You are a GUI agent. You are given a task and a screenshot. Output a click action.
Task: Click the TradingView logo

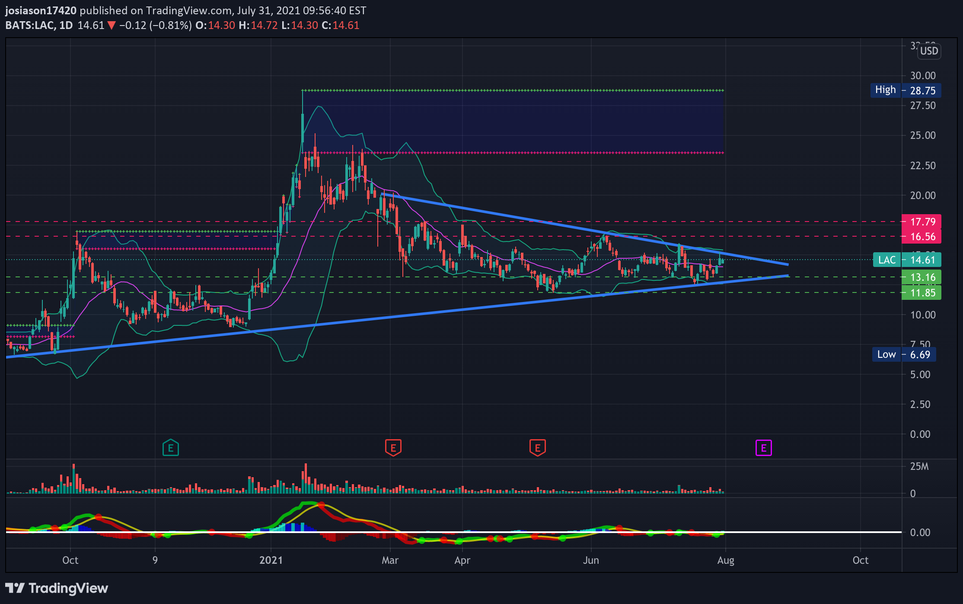pyautogui.click(x=57, y=588)
